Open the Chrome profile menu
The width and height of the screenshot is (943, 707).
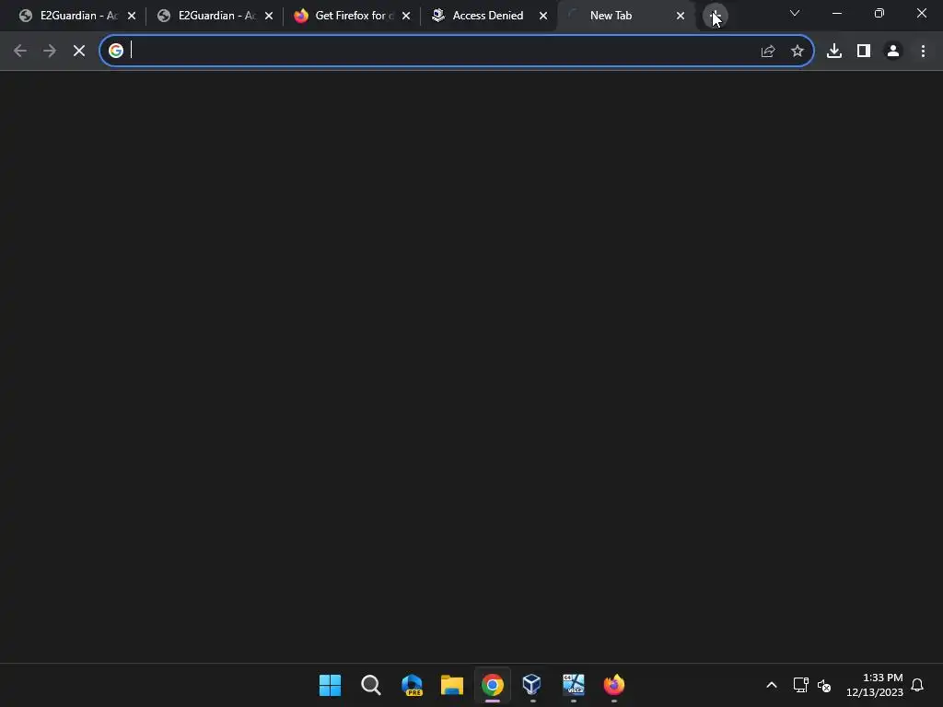(x=893, y=52)
